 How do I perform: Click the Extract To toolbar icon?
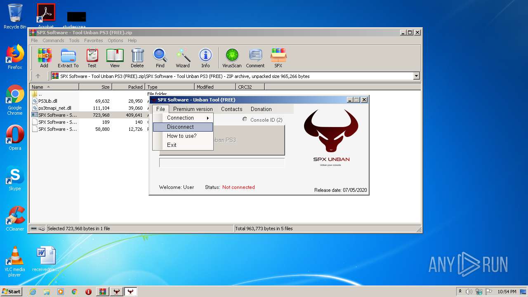[x=68, y=58]
